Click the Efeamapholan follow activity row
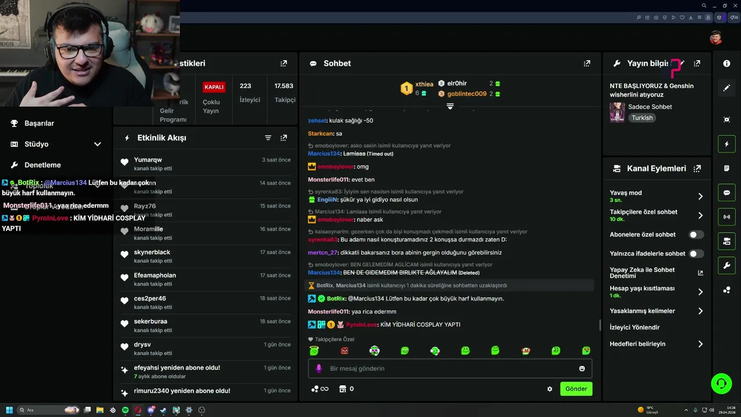The width and height of the screenshot is (741, 417). [x=206, y=279]
